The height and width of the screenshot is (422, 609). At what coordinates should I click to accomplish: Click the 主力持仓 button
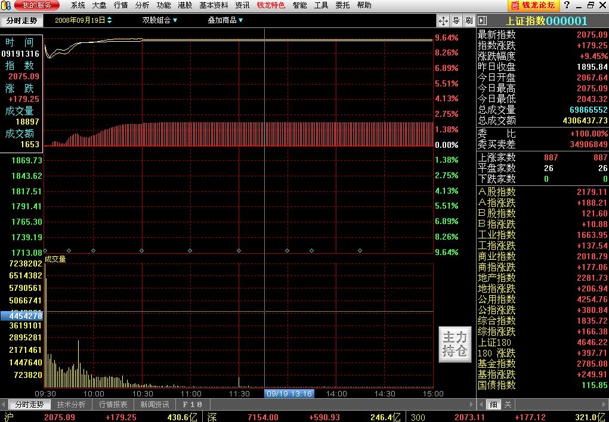[455, 345]
